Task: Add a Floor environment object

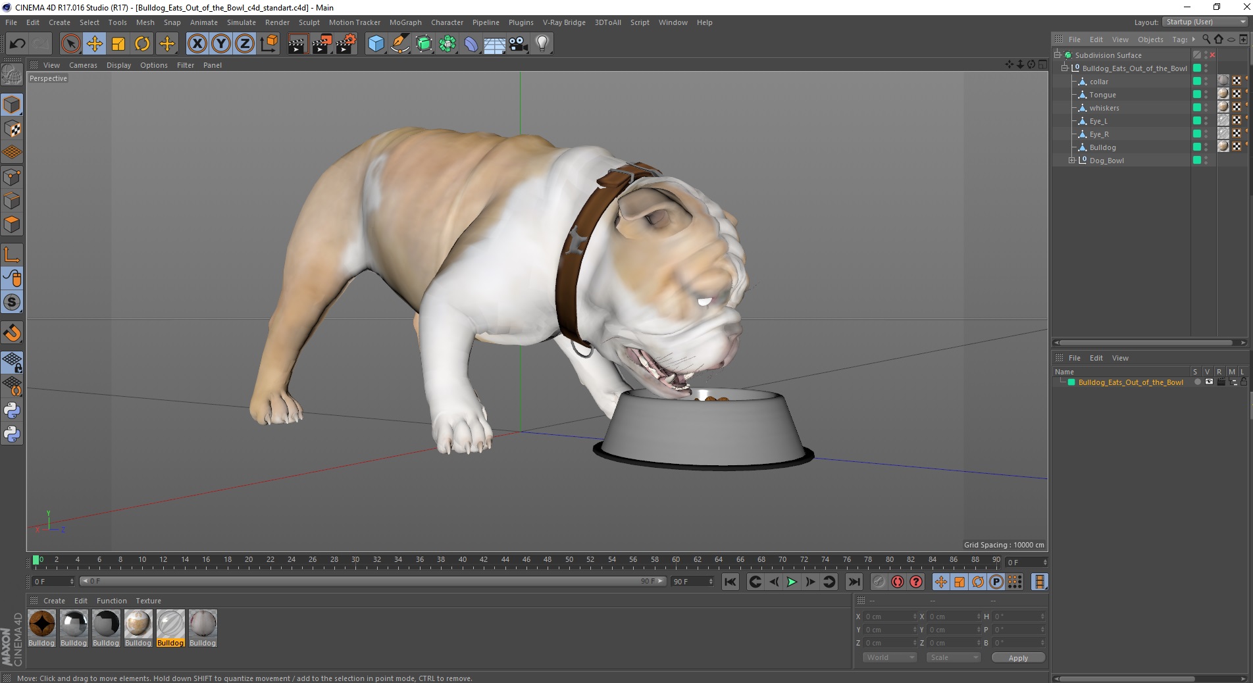Action: [494, 44]
